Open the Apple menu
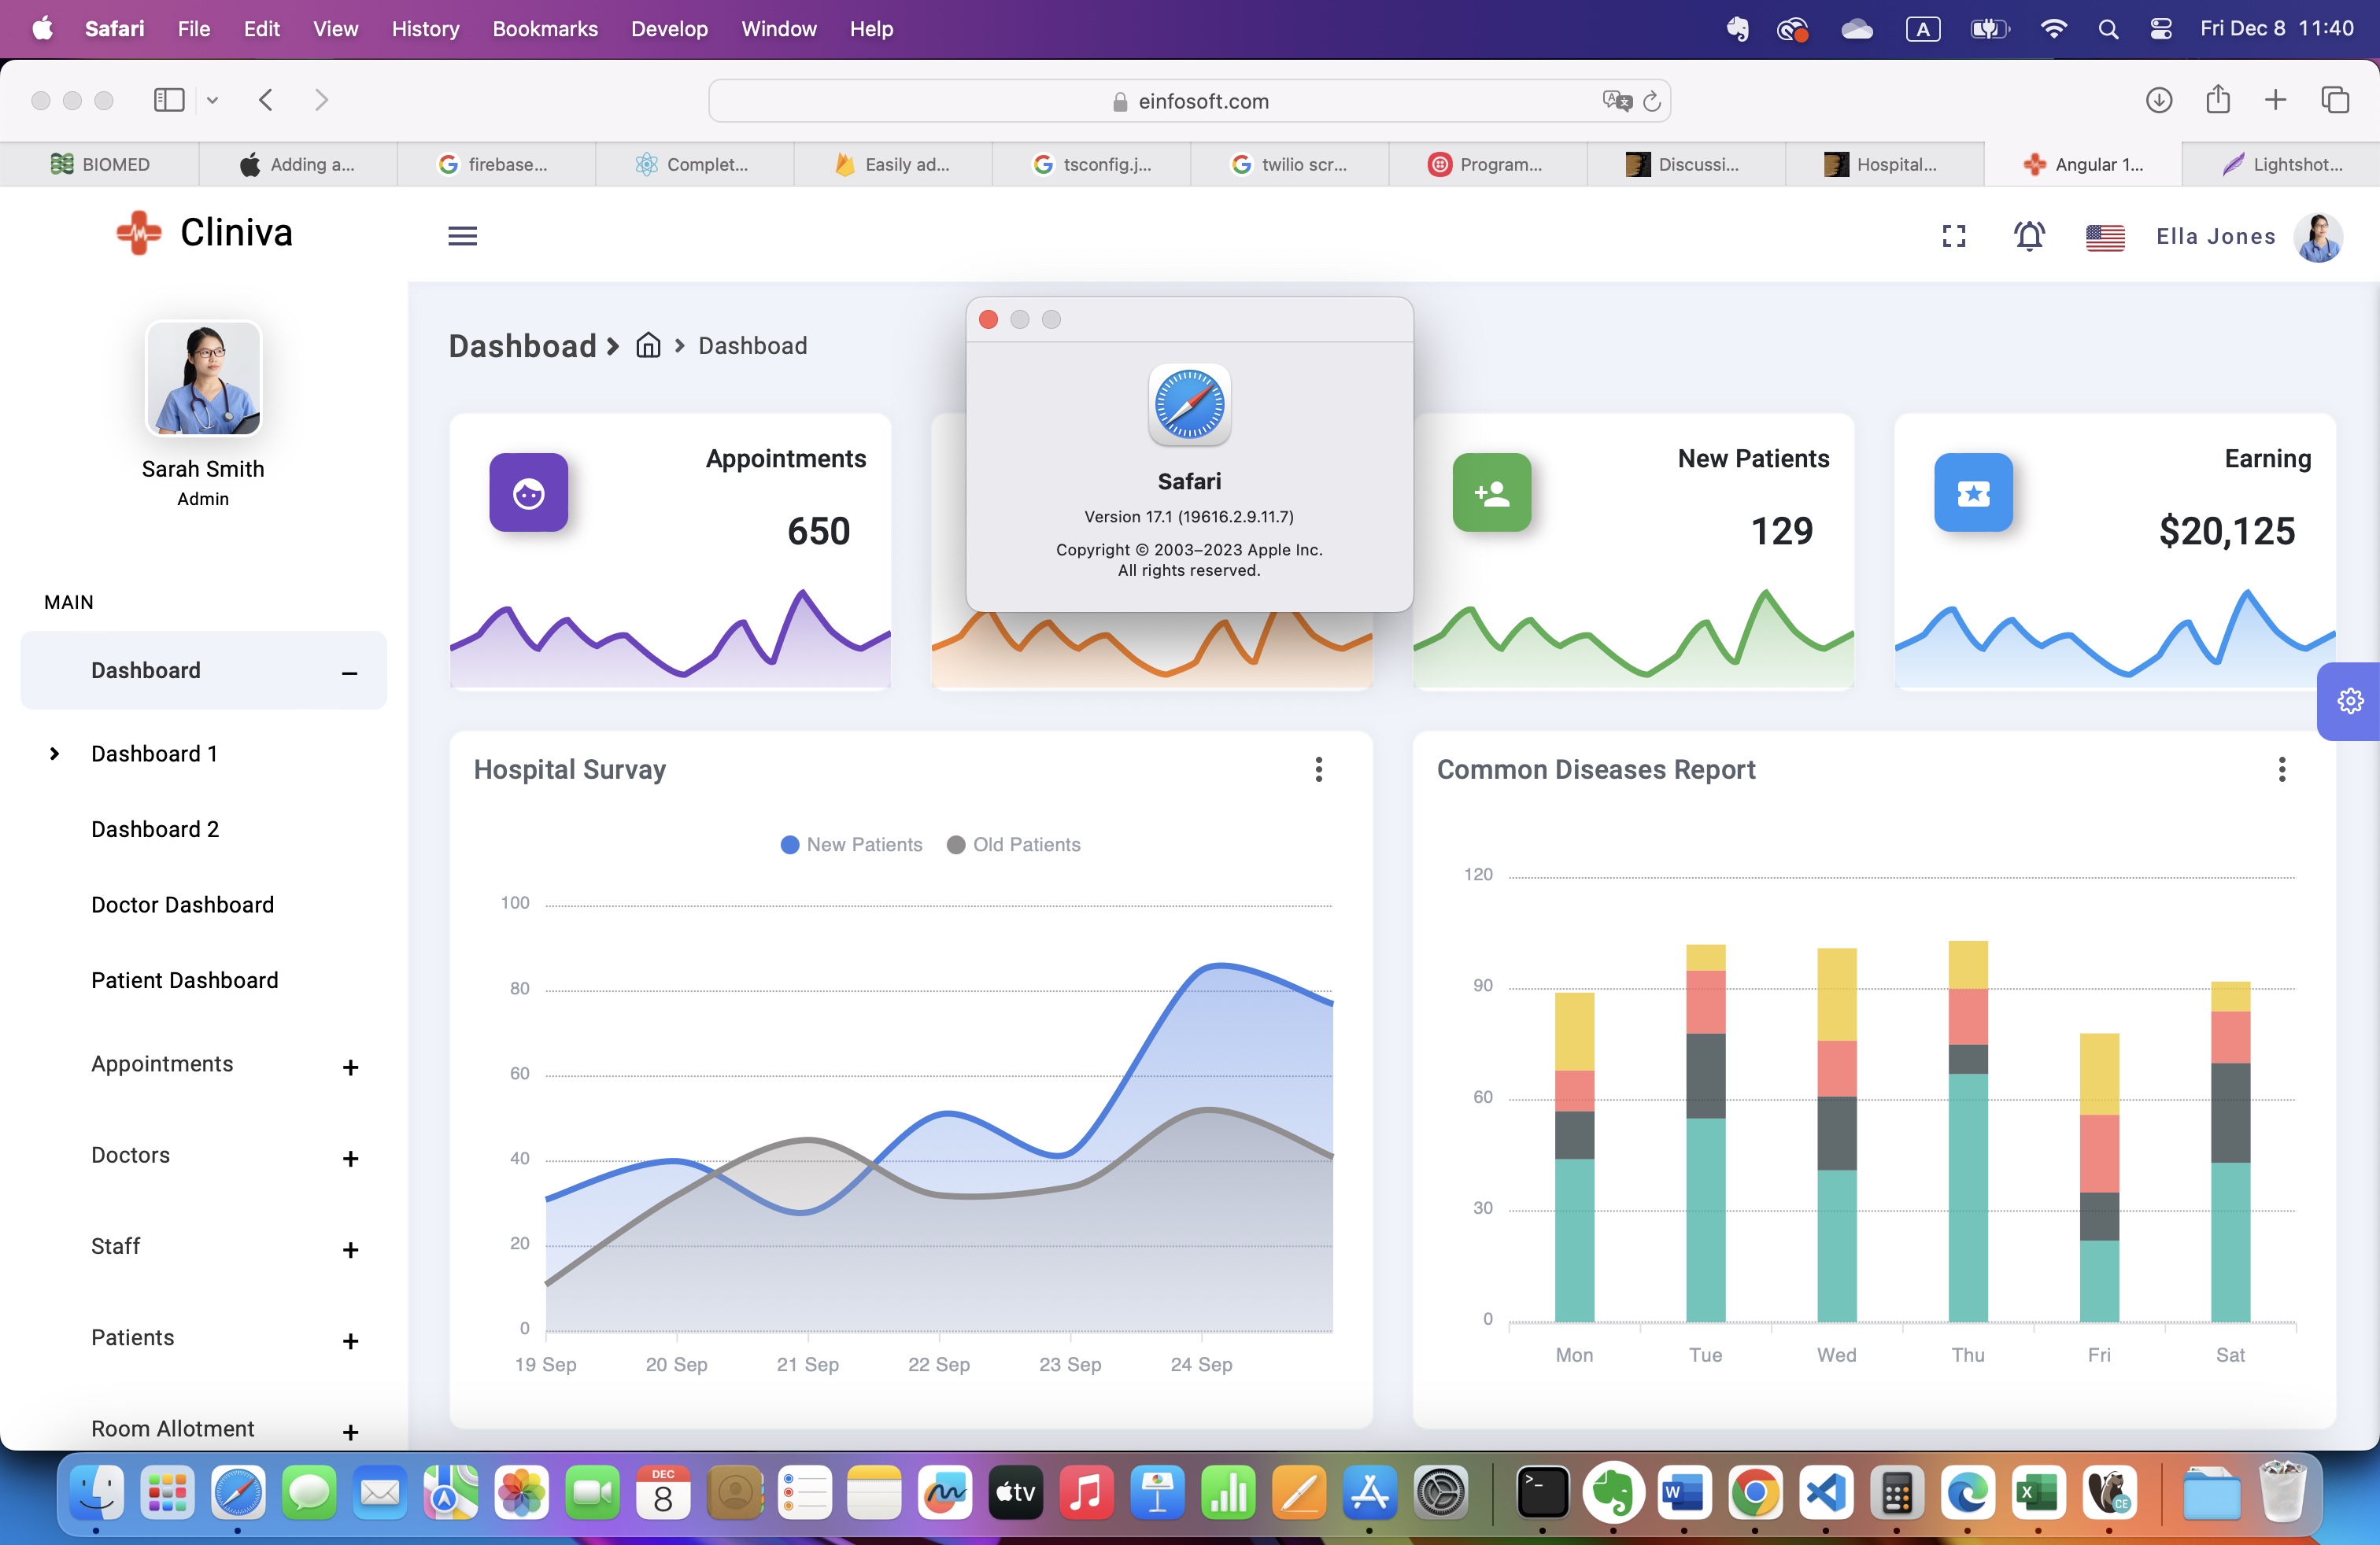The width and height of the screenshot is (2380, 1545). [42, 28]
